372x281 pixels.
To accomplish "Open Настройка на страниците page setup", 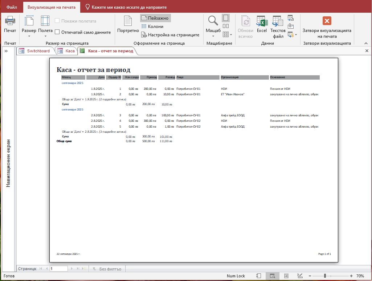I will click(170, 35).
